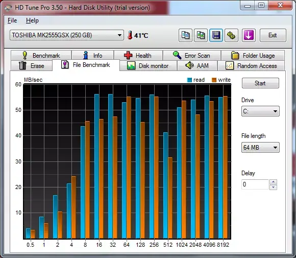The image size is (296, 258).
Task: Click the 1024 x-axis label
Action: tap(182, 245)
